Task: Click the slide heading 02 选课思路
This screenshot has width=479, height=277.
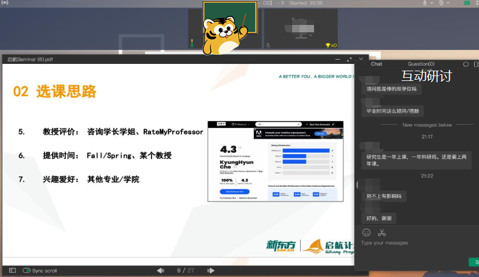Action: tap(55, 91)
